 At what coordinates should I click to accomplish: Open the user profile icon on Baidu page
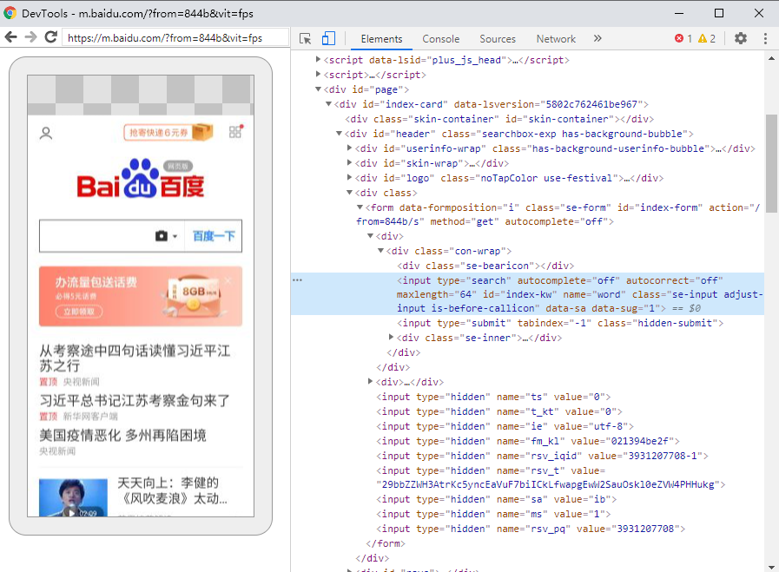46,133
